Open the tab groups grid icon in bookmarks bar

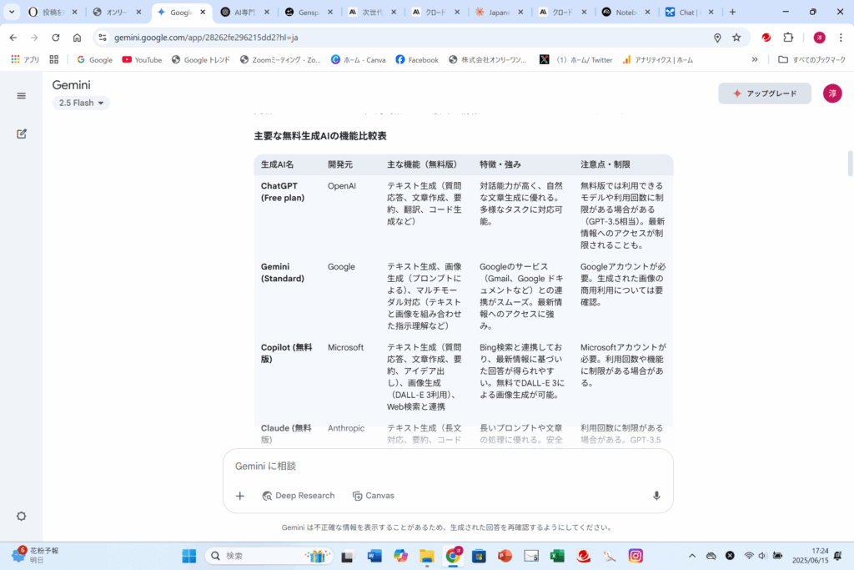tap(54, 60)
